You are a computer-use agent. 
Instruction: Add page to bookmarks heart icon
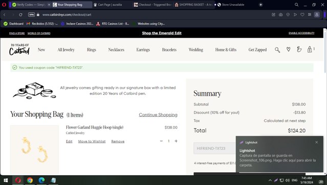pyautogui.click(x=302, y=15)
